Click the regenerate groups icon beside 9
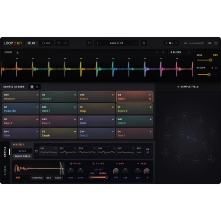The width and height of the screenshot is (221, 221). 216,68
